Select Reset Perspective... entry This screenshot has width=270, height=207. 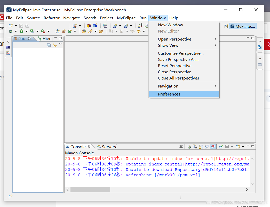tap(184, 66)
